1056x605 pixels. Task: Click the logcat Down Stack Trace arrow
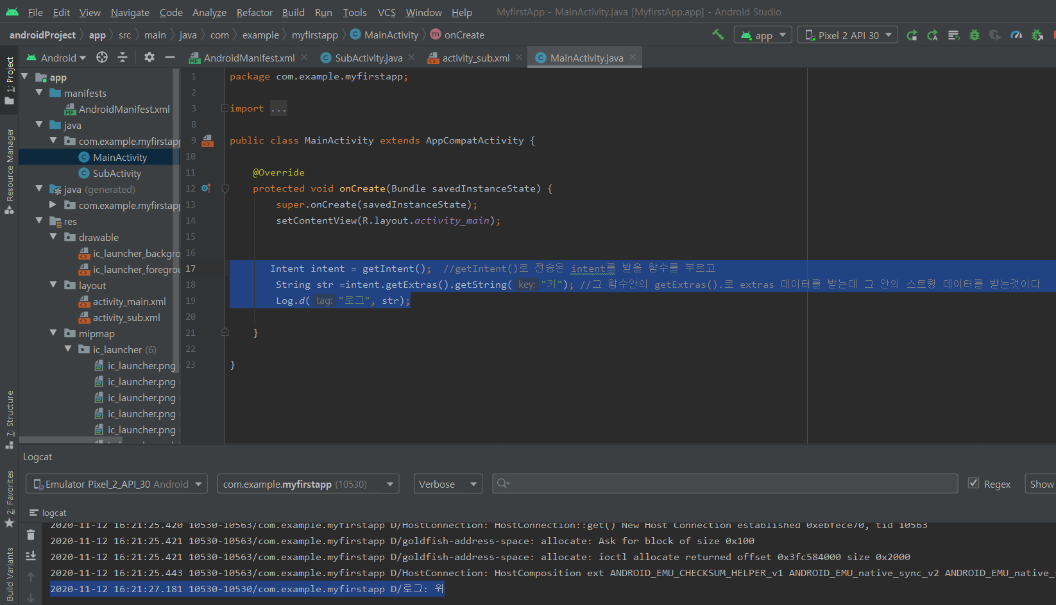tap(31, 597)
